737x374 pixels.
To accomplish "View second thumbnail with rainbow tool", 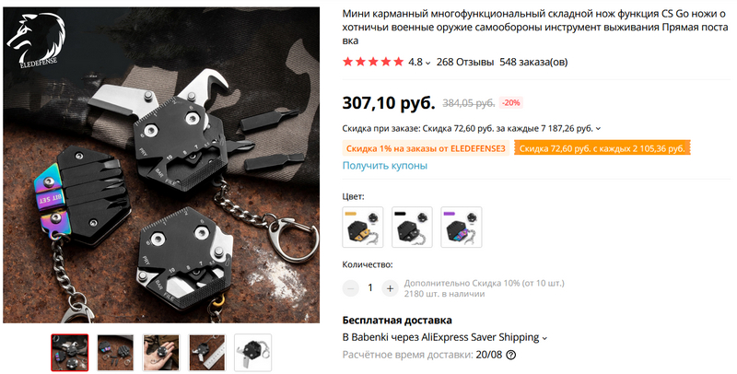I will 115,353.
